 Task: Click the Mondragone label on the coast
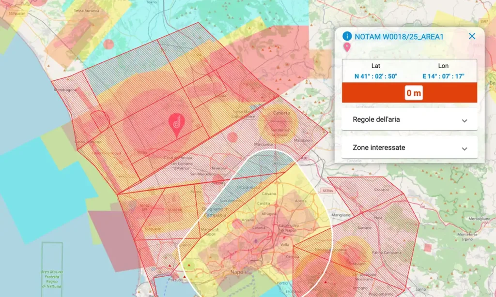click(65, 90)
